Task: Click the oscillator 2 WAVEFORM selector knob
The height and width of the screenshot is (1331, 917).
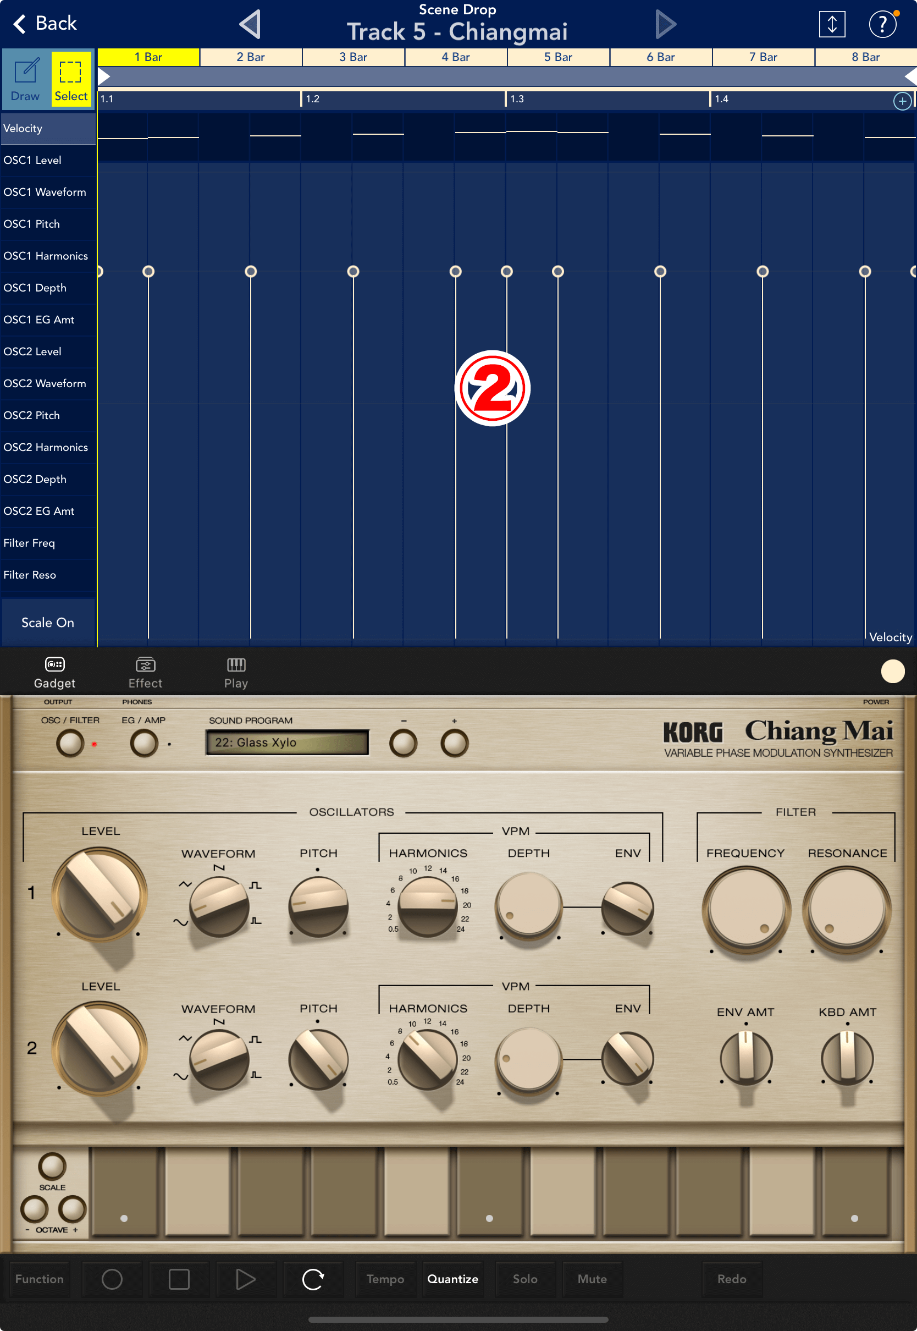Action: click(219, 1060)
